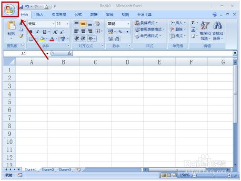Open the number format dropdown
This screenshot has width=241, height=181.
pos(128,24)
